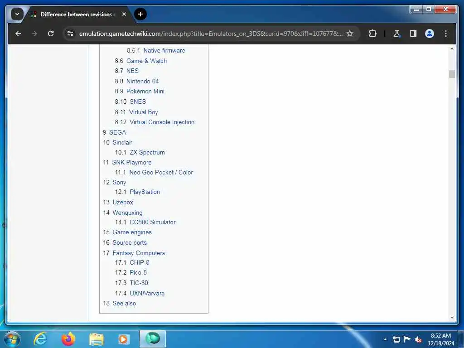The image size is (464, 348).
Task: Click the vertical scrollbar thumb
Action: pos(452,74)
